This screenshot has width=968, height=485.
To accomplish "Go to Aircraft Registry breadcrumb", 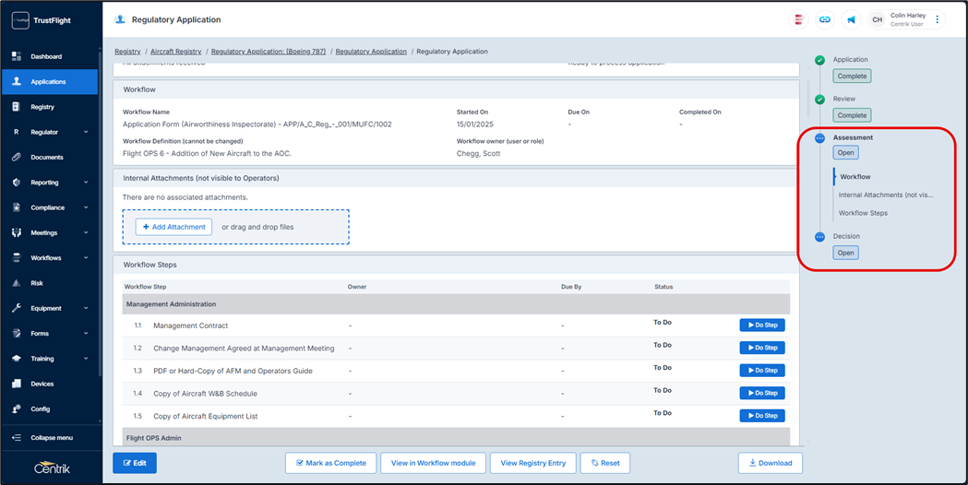I will [175, 52].
